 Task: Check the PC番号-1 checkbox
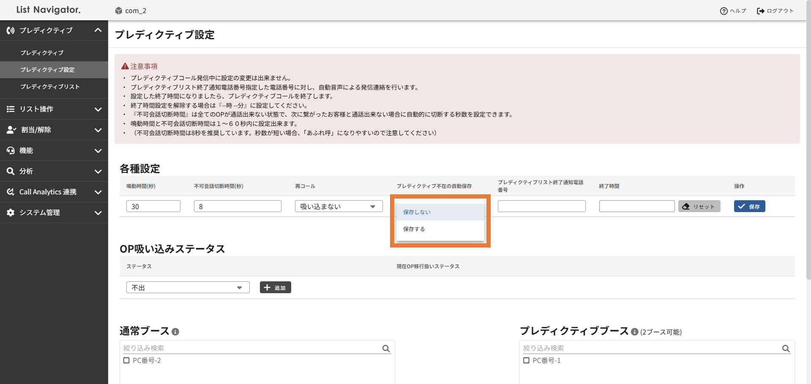pyautogui.click(x=526, y=360)
